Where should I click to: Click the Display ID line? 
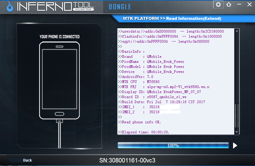click(x=160, y=92)
